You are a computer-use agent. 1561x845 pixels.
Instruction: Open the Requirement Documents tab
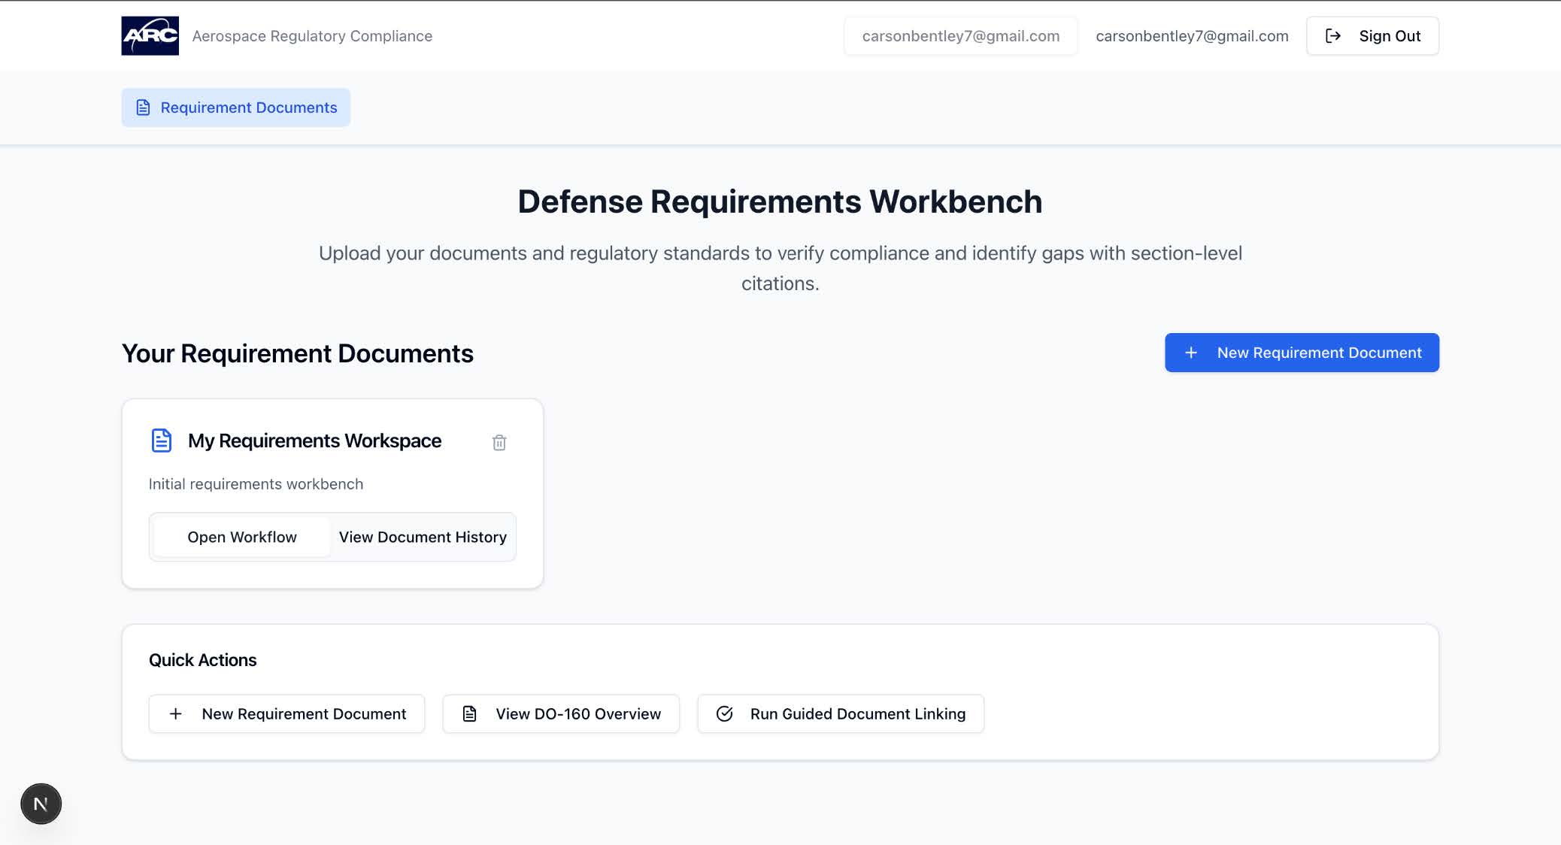(236, 108)
